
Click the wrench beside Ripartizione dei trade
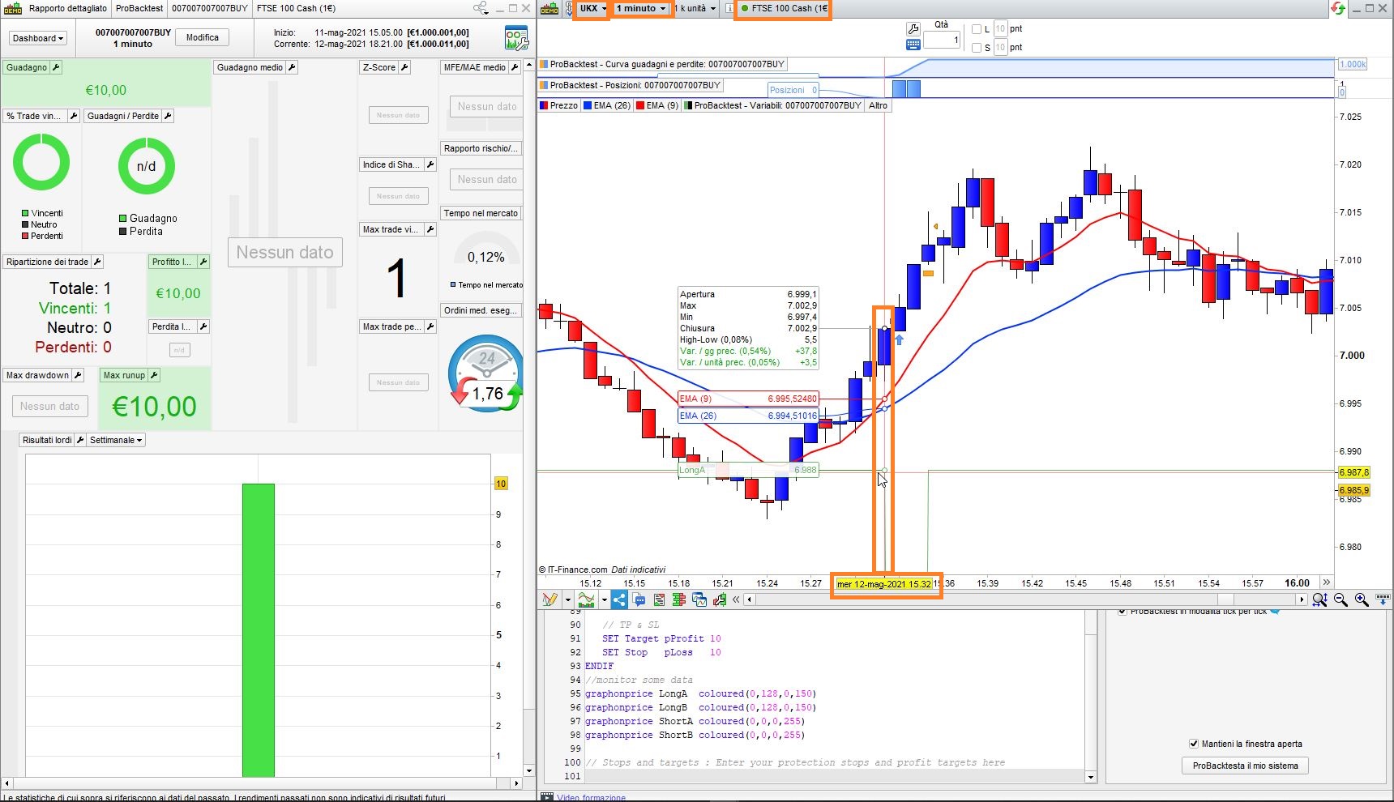pos(97,262)
